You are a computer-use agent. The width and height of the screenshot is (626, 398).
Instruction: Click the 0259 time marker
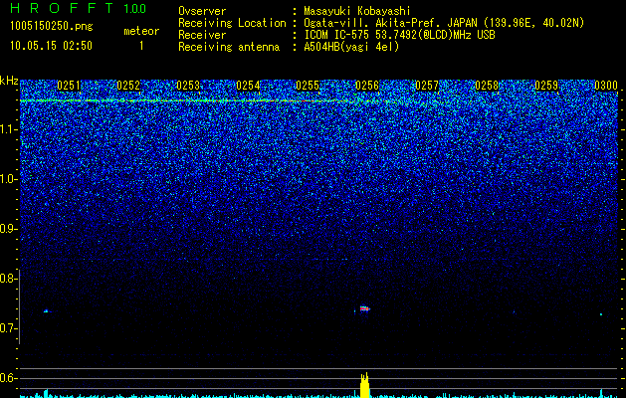coord(546,86)
